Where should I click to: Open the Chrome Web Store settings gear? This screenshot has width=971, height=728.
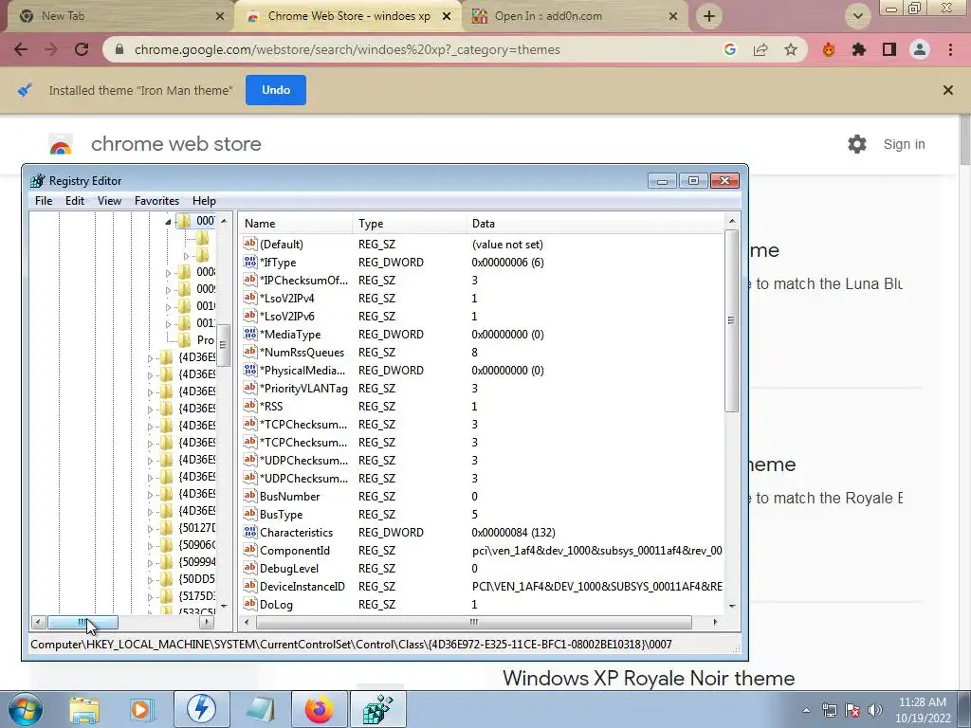click(x=857, y=144)
